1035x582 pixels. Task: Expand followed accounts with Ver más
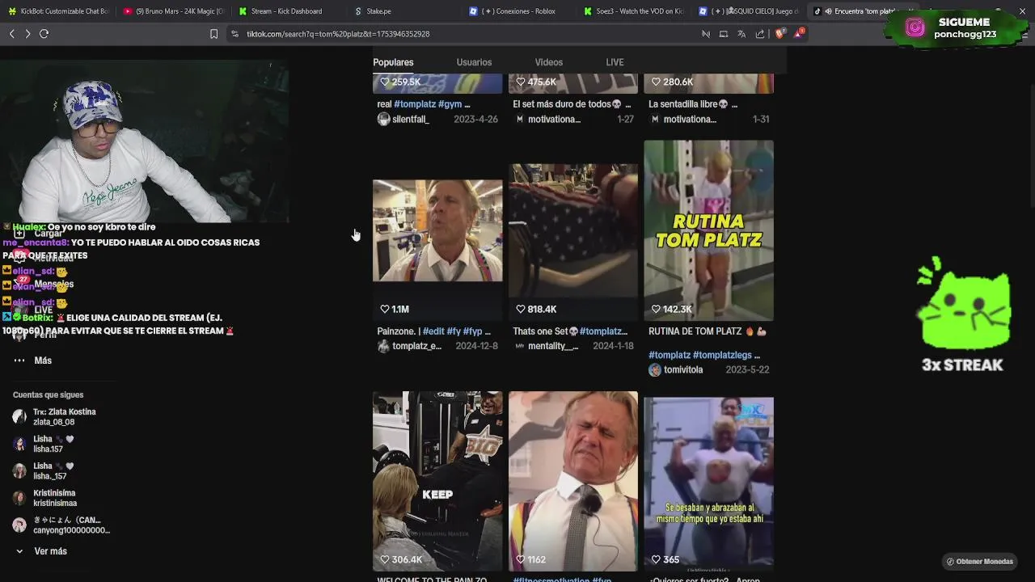(x=42, y=551)
